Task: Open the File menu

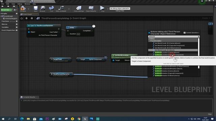Action: click(2, 4)
